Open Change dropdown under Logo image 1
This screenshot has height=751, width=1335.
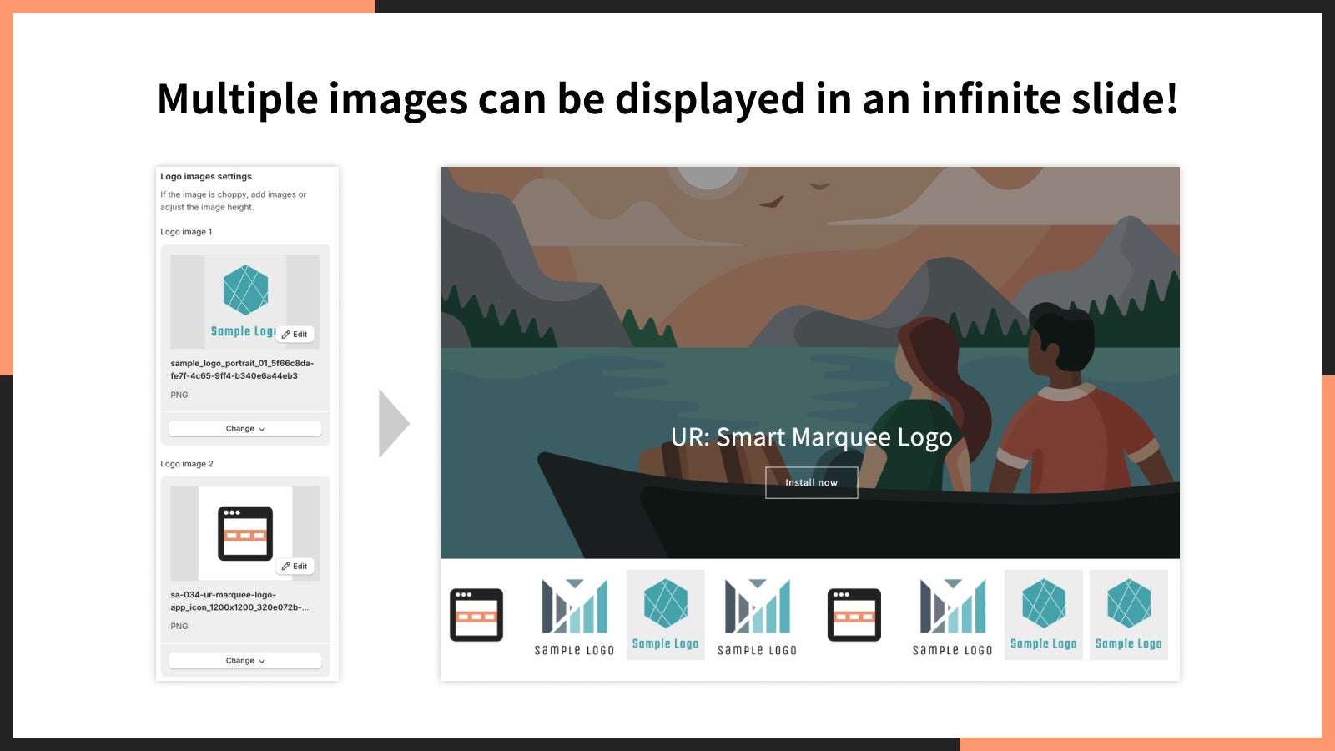tap(244, 429)
